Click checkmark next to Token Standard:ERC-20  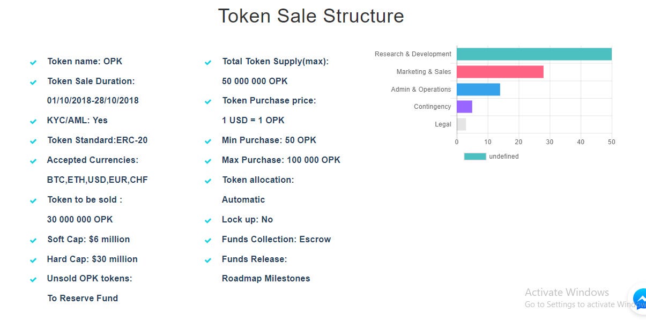click(x=33, y=142)
